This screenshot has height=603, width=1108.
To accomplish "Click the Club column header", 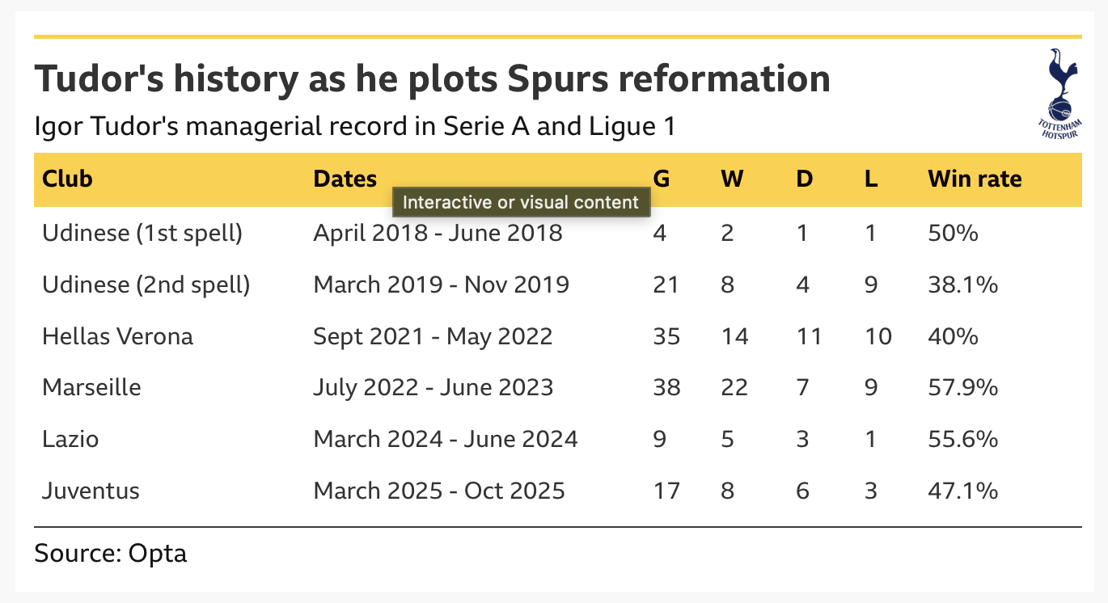I will click(x=67, y=179).
